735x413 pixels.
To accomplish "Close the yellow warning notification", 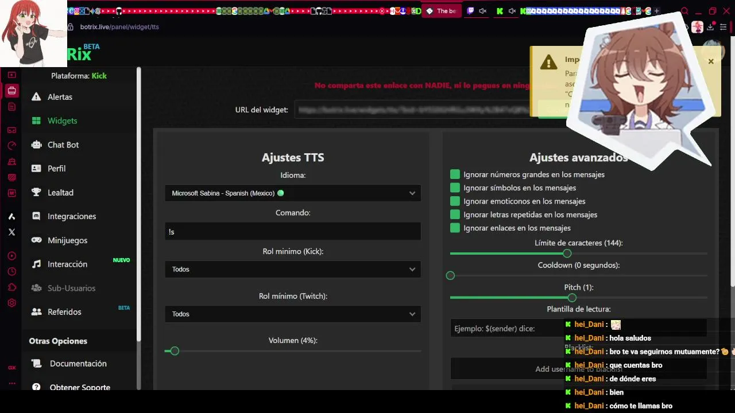I will [711, 61].
